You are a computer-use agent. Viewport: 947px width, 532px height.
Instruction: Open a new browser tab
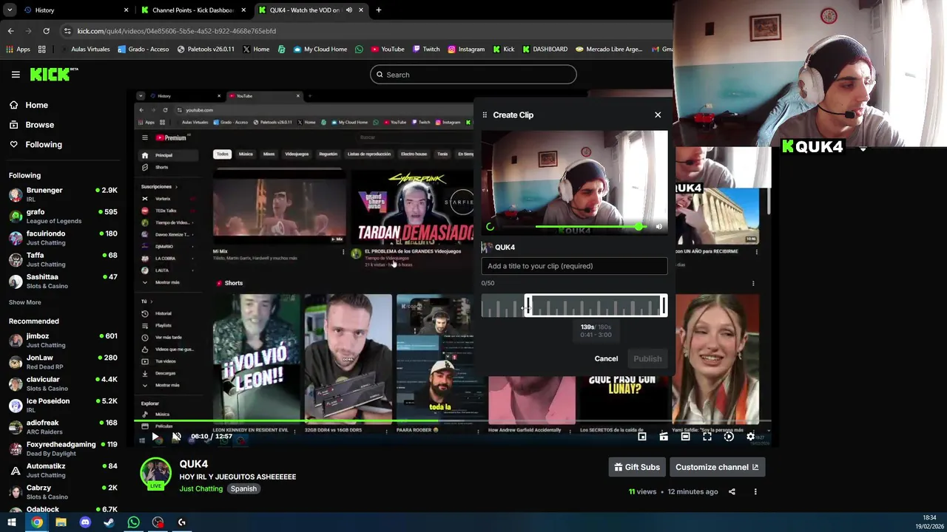[378, 10]
